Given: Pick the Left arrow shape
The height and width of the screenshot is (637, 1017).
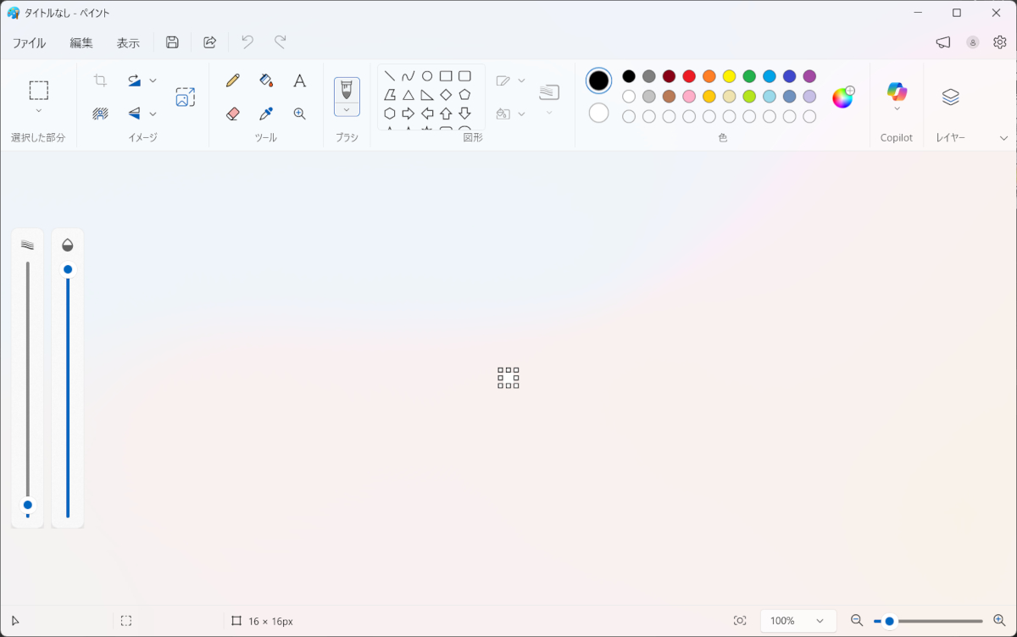Looking at the screenshot, I should (427, 114).
